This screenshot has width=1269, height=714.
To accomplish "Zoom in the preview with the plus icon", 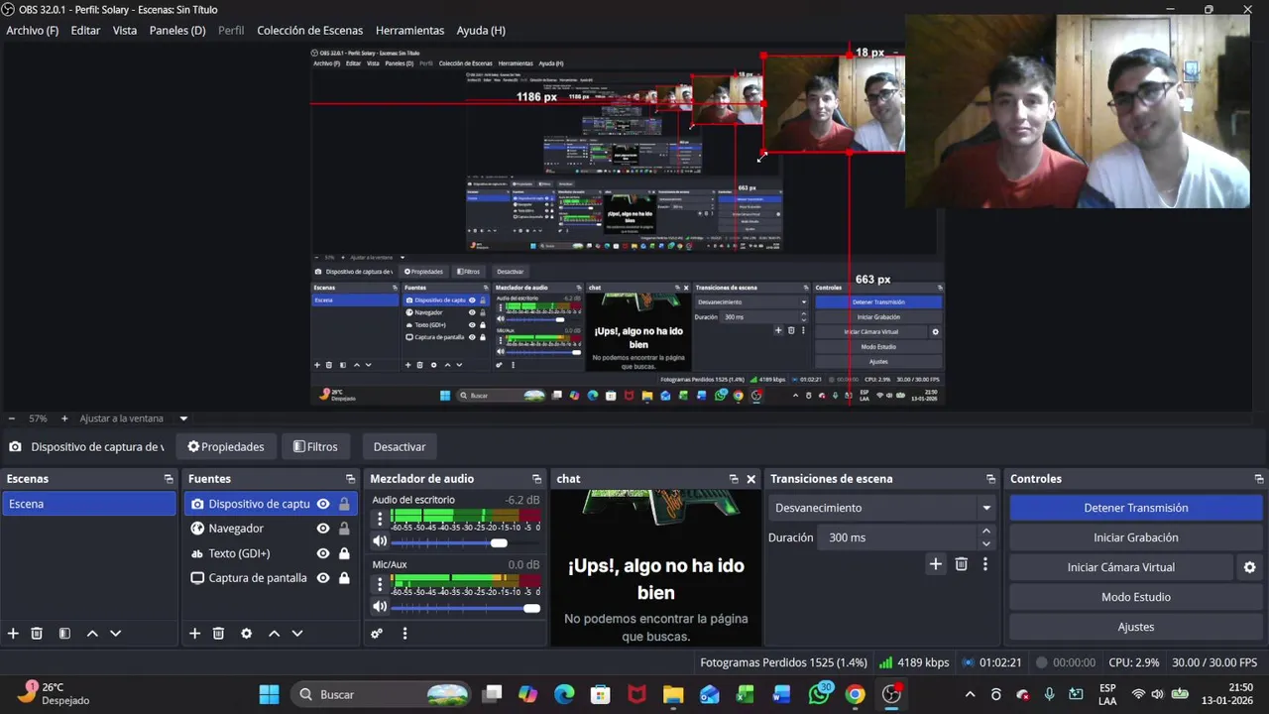I will (x=64, y=418).
